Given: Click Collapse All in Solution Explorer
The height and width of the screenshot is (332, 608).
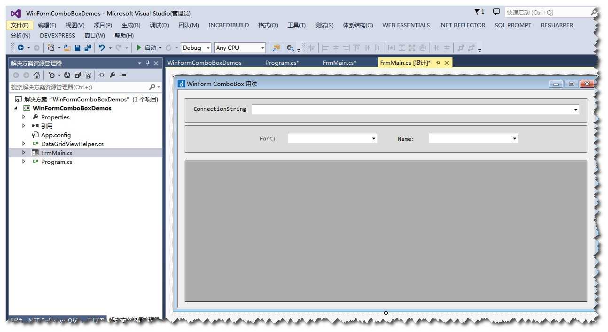Looking at the screenshot, I should coord(78,75).
